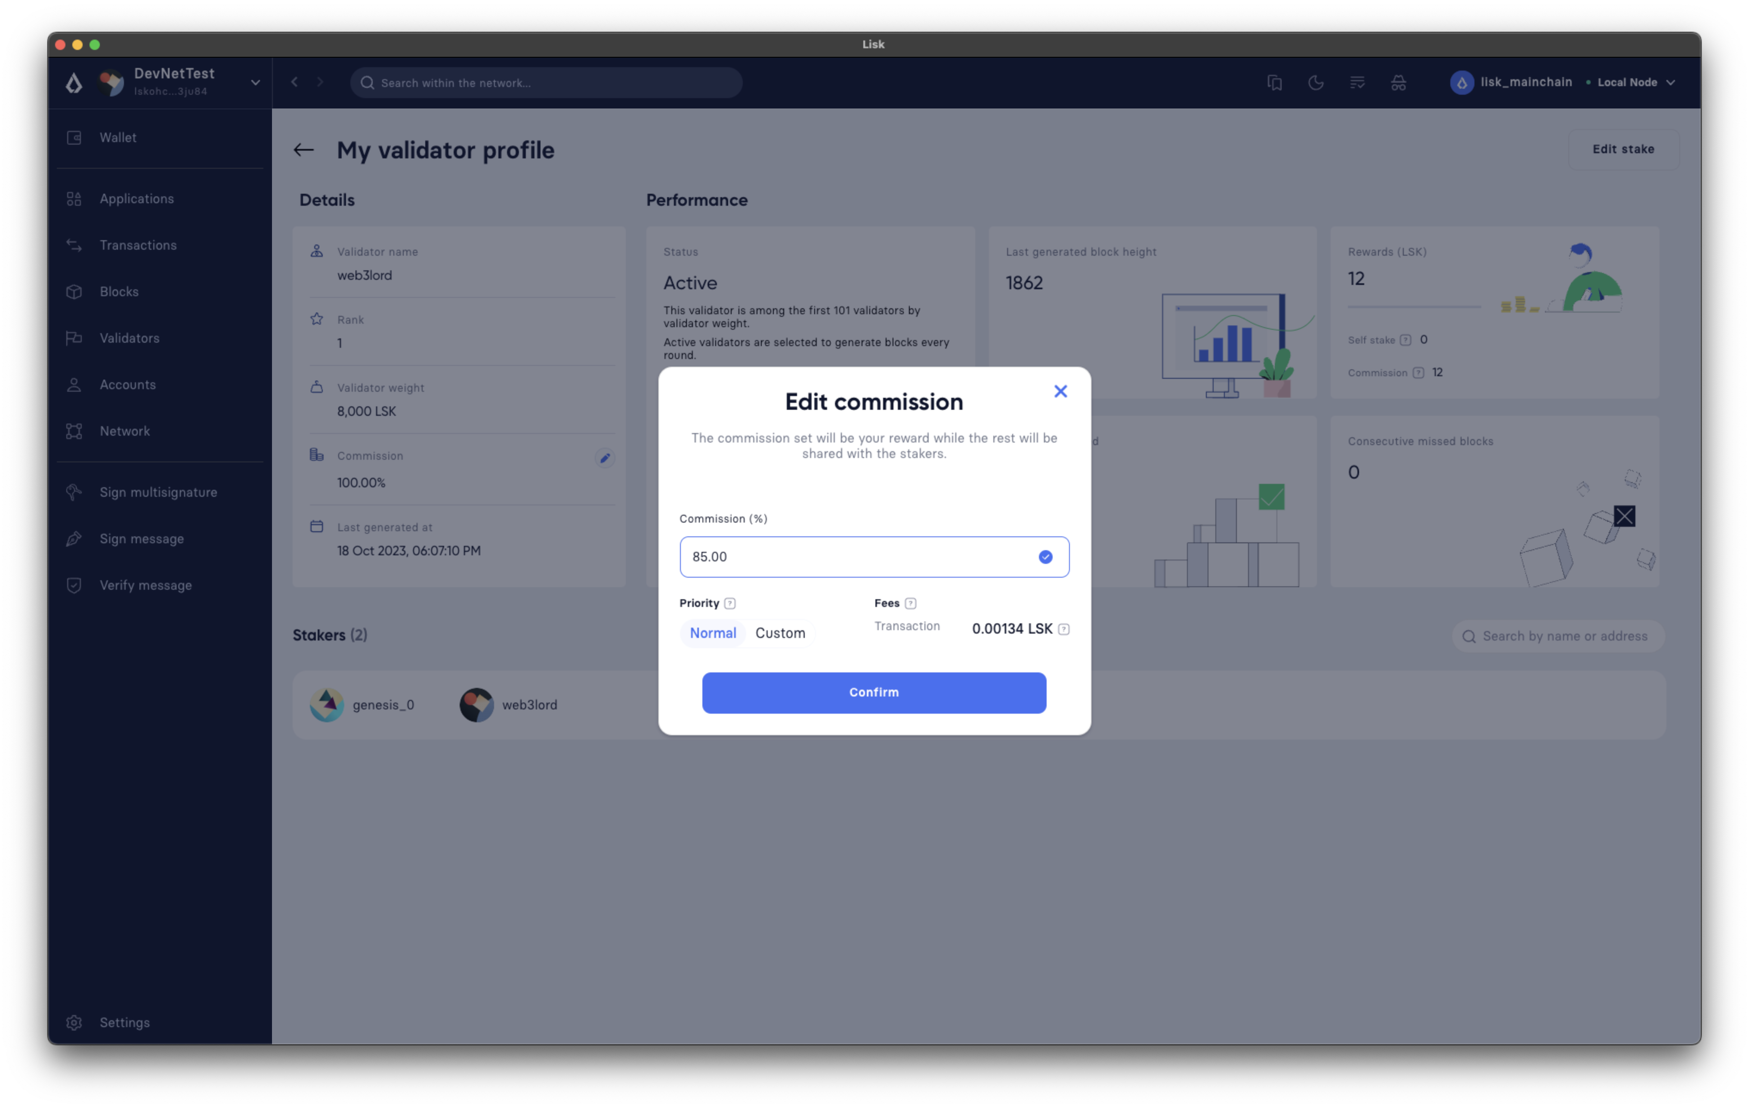The width and height of the screenshot is (1749, 1108).
Task: Click the Confirm button
Action: [x=874, y=693]
